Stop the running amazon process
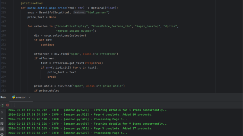The height and width of the screenshot is (136, 243). coord(8,105)
